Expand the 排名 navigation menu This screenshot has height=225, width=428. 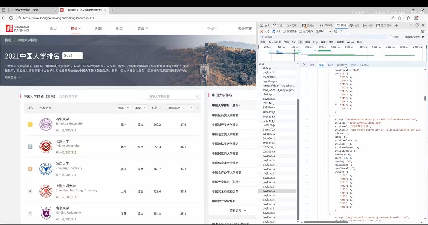tap(76, 28)
